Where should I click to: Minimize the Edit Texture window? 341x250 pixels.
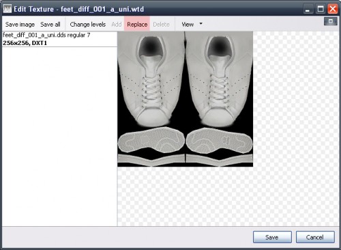(308, 9)
